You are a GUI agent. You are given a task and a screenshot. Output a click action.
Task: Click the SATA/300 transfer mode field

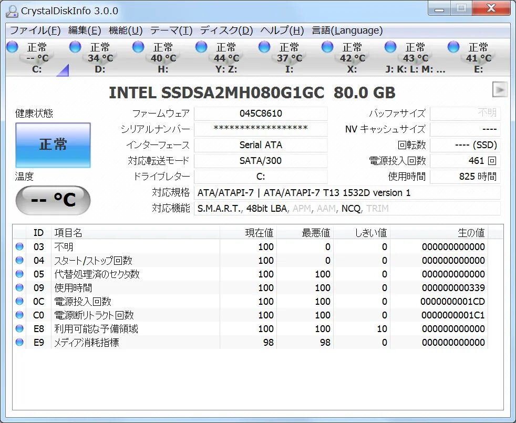pos(261,161)
